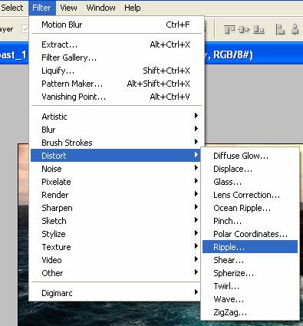This screenshot has width=303, height=326.
Task: Open Pattern Maker...
Action: tap(116, 84)
